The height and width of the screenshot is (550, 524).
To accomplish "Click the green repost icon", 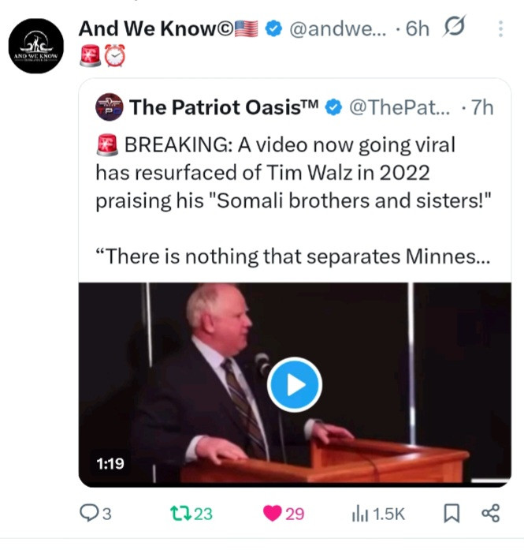I will 180,513.
